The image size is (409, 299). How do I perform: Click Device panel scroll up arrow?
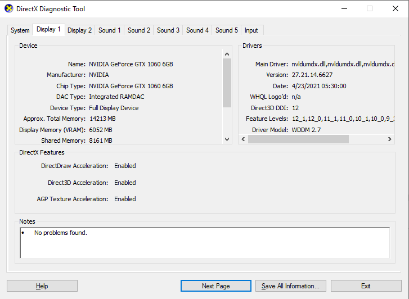click(227, 54)
